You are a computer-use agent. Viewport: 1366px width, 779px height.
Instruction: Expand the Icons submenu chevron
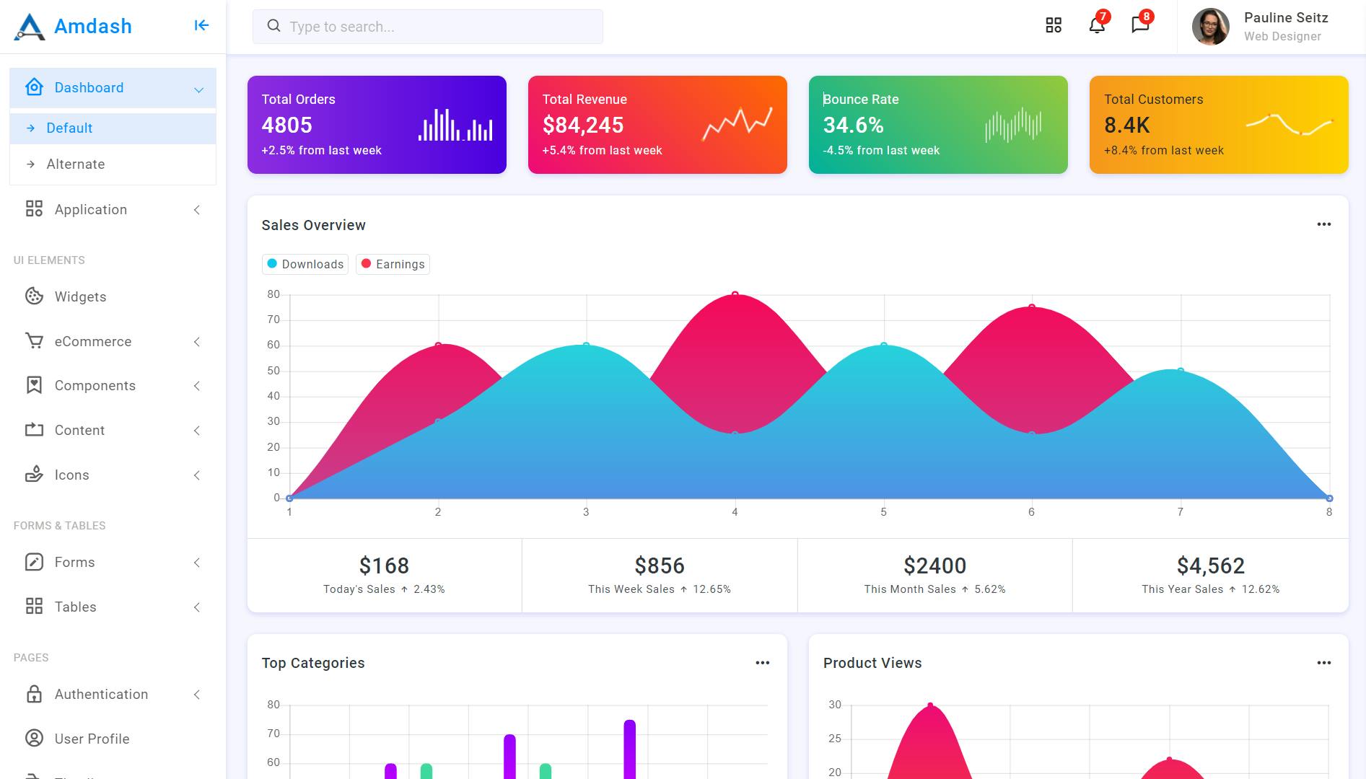pyautogui.click(x=197, y=475)
